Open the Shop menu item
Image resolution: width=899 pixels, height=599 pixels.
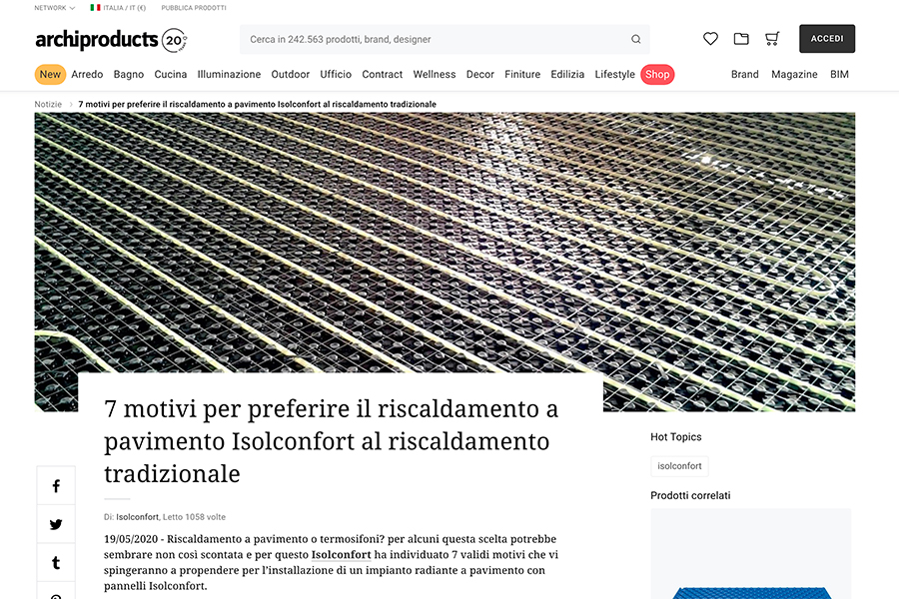point(656,74)
